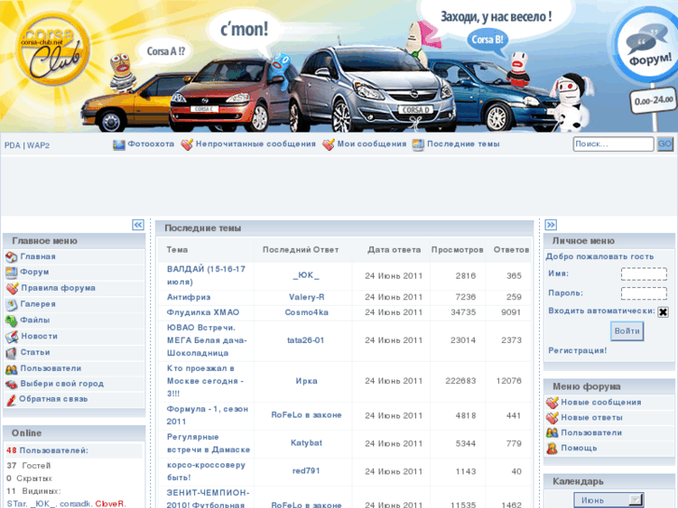This screenshot has height=508, width=678.
Task: Open Кто проезжал в Москве сегодня topic
Action: coord(205,381)
